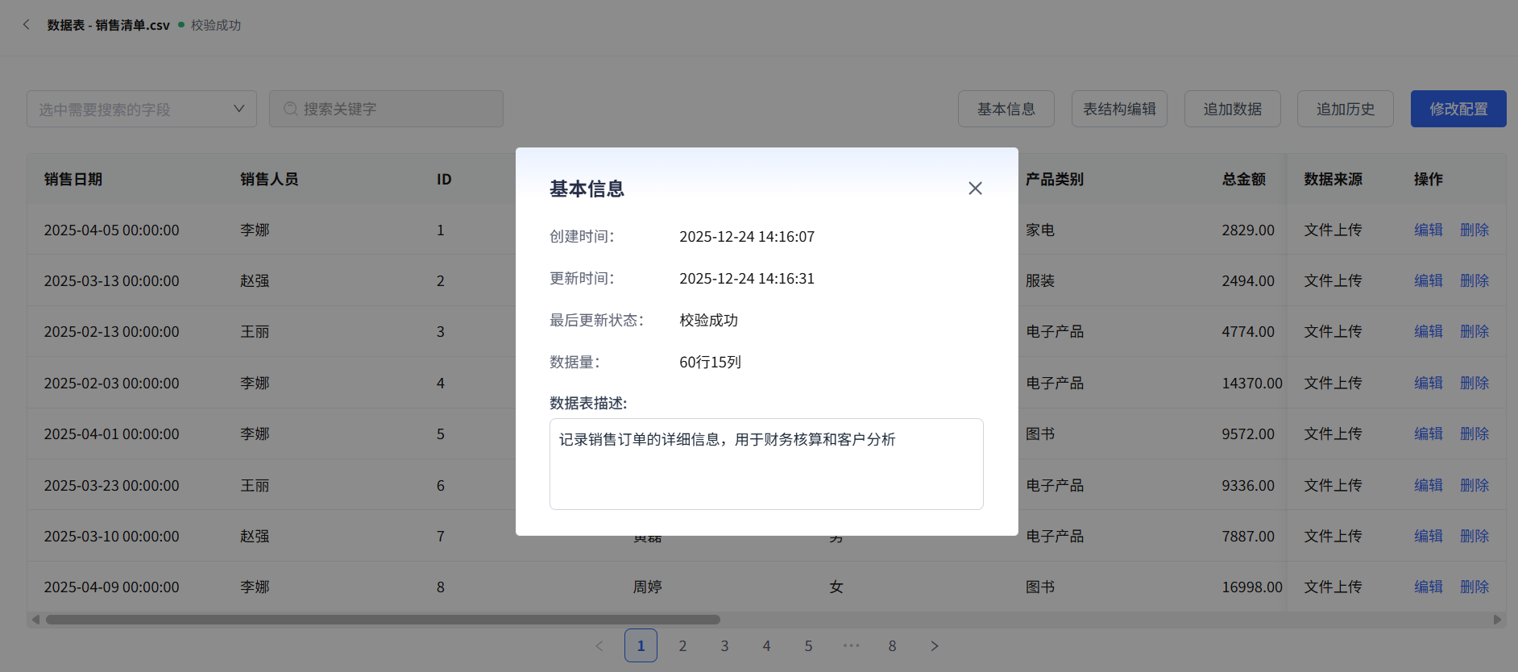Delete row with total 14370.00
Viewport: 1518px width, 672px height.
[1474, 383]
